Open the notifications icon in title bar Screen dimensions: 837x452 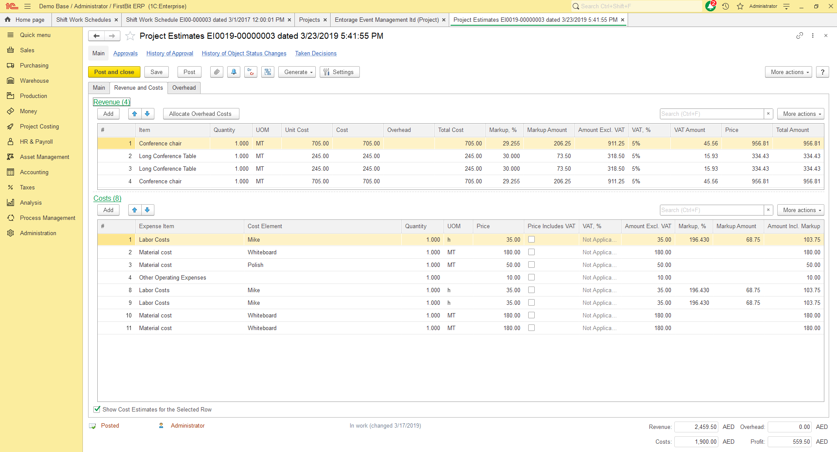(x=710, y=7)
